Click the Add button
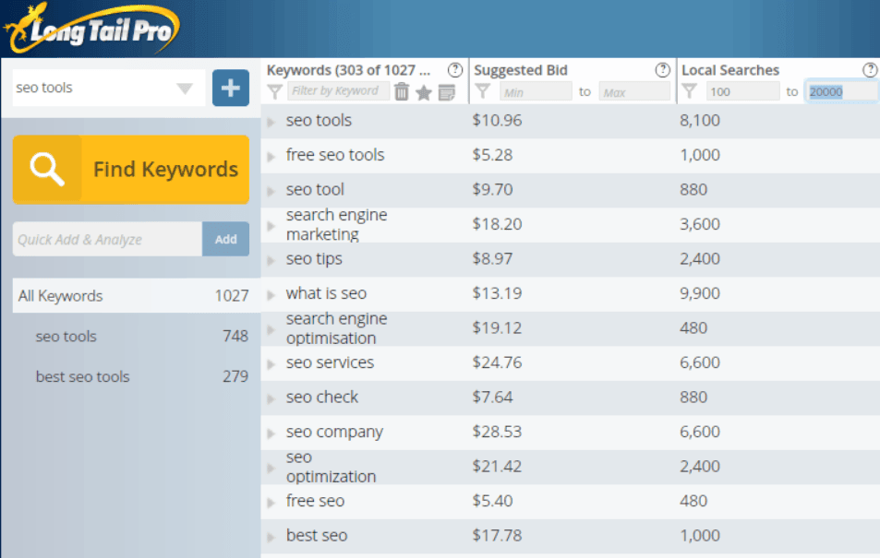880x558 pixels. 225,239
